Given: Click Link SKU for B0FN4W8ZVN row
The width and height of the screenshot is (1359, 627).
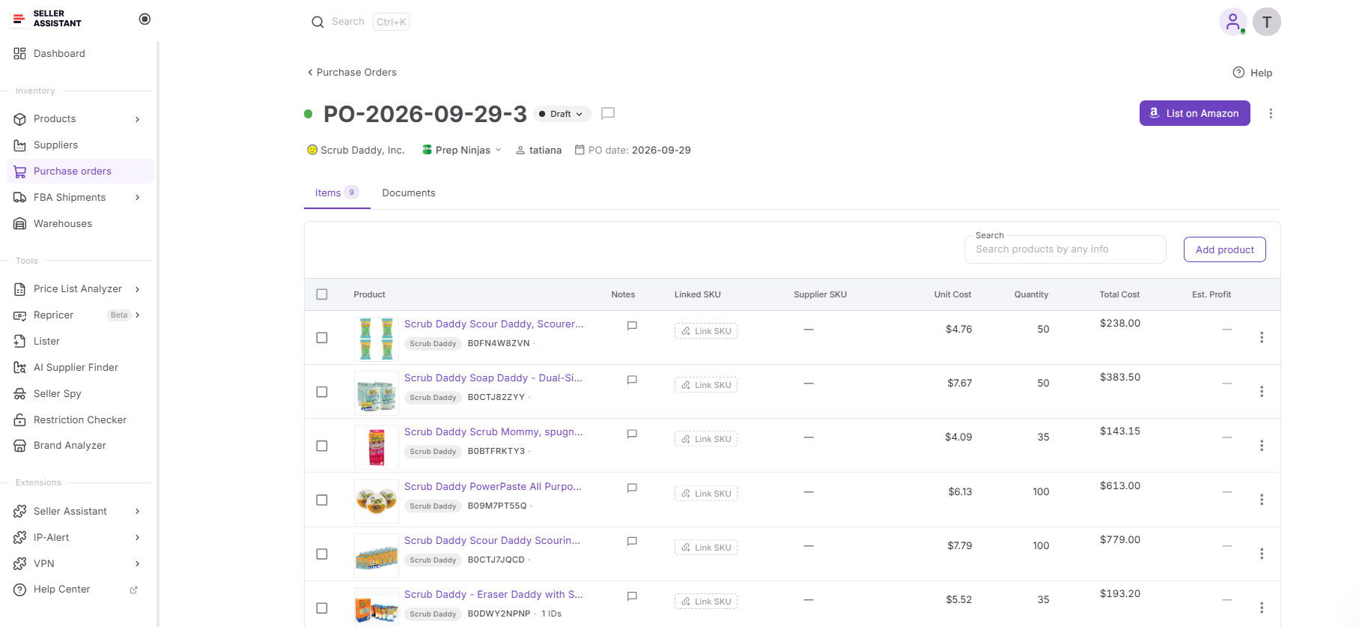Looking at the screenshot, I should pyautogui.click(x=706, y=331).
